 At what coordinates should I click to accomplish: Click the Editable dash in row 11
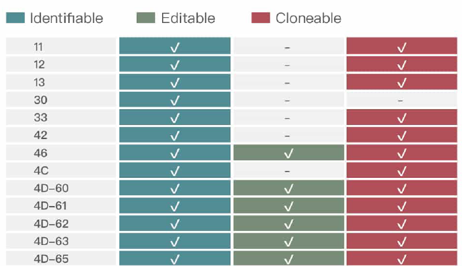click(x=287, y=47)
